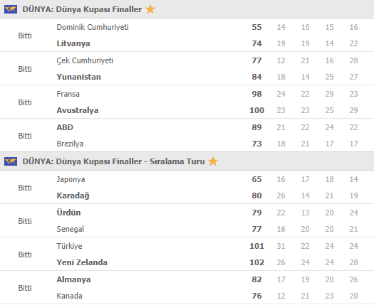Toggle the favorite star for Dünya Kupası Finaller
Viewport: 374px width, 305px height.
point(150,9)
